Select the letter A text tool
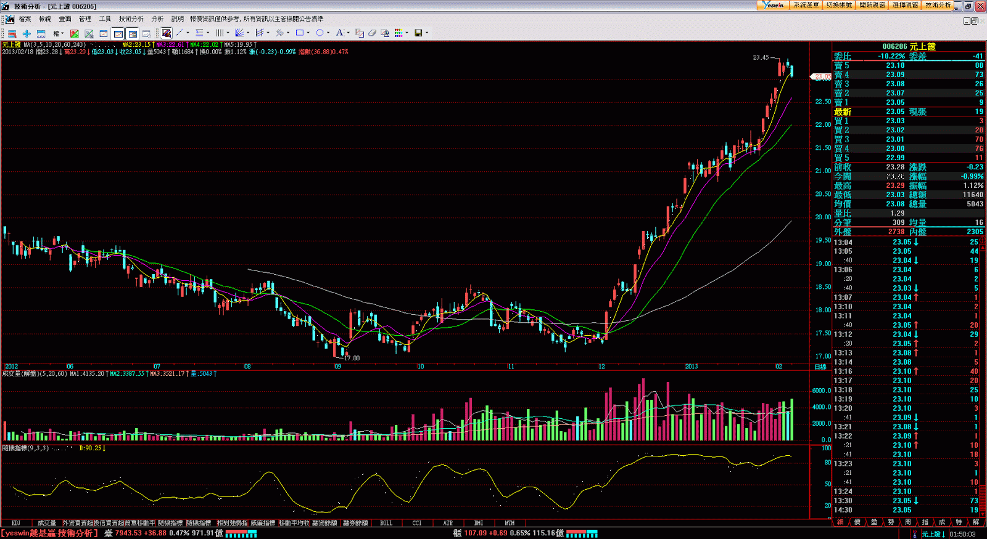Image resolution: width=987 pixels, height=539 pixels. pyautogui.click(x=339, y=33)
